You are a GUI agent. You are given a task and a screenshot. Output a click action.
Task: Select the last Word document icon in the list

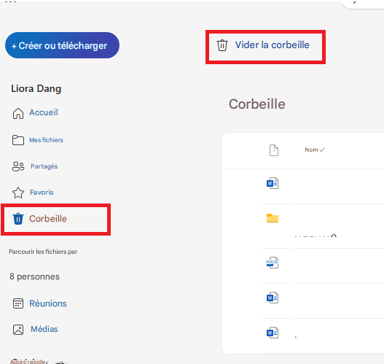pyautogui.click(x=273, y=333)
